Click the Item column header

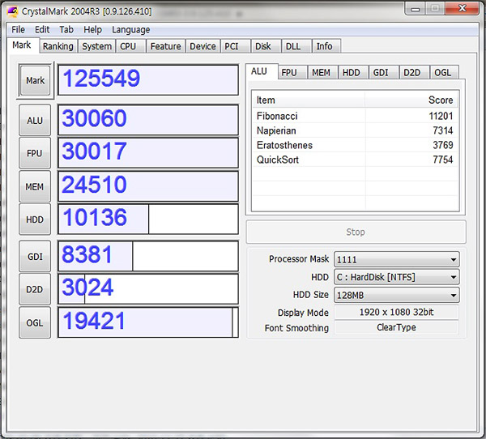309,100
